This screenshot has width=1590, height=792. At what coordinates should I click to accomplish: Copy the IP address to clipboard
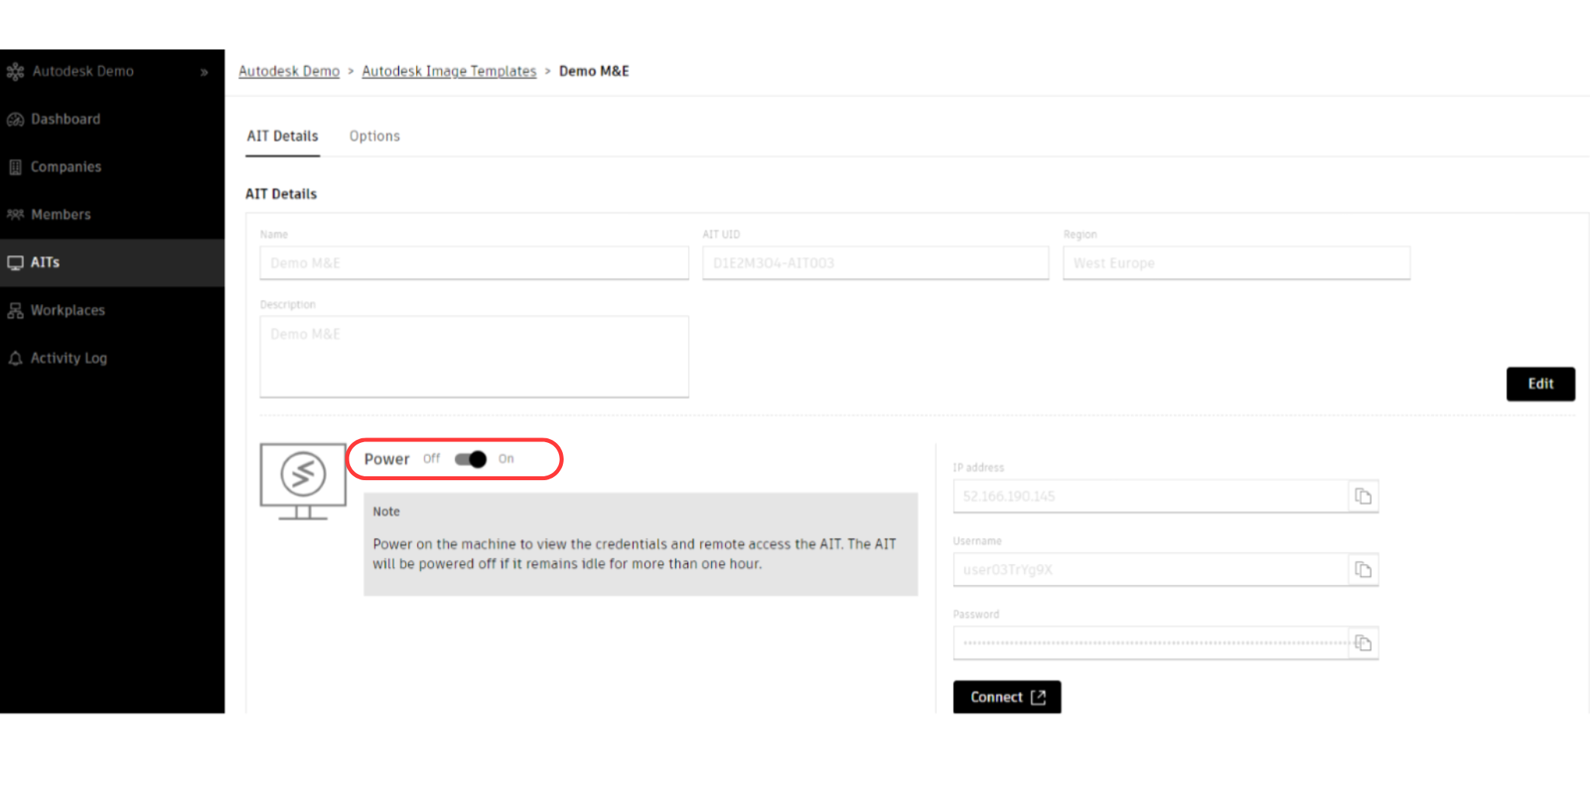click(1363, 496)
